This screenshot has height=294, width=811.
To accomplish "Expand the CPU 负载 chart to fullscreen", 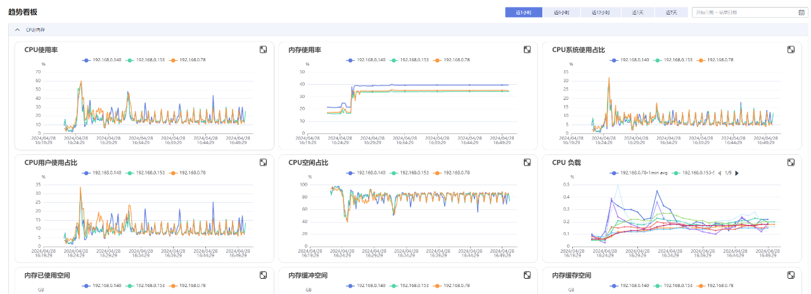I will point(791,162).
